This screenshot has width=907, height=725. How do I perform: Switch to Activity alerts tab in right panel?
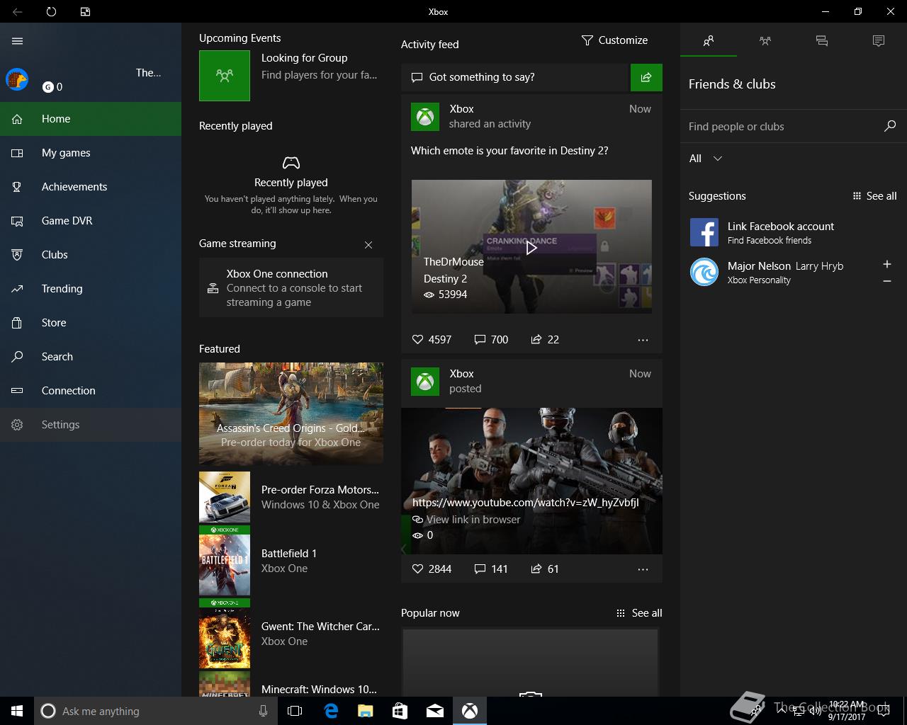tap(879, 41)
